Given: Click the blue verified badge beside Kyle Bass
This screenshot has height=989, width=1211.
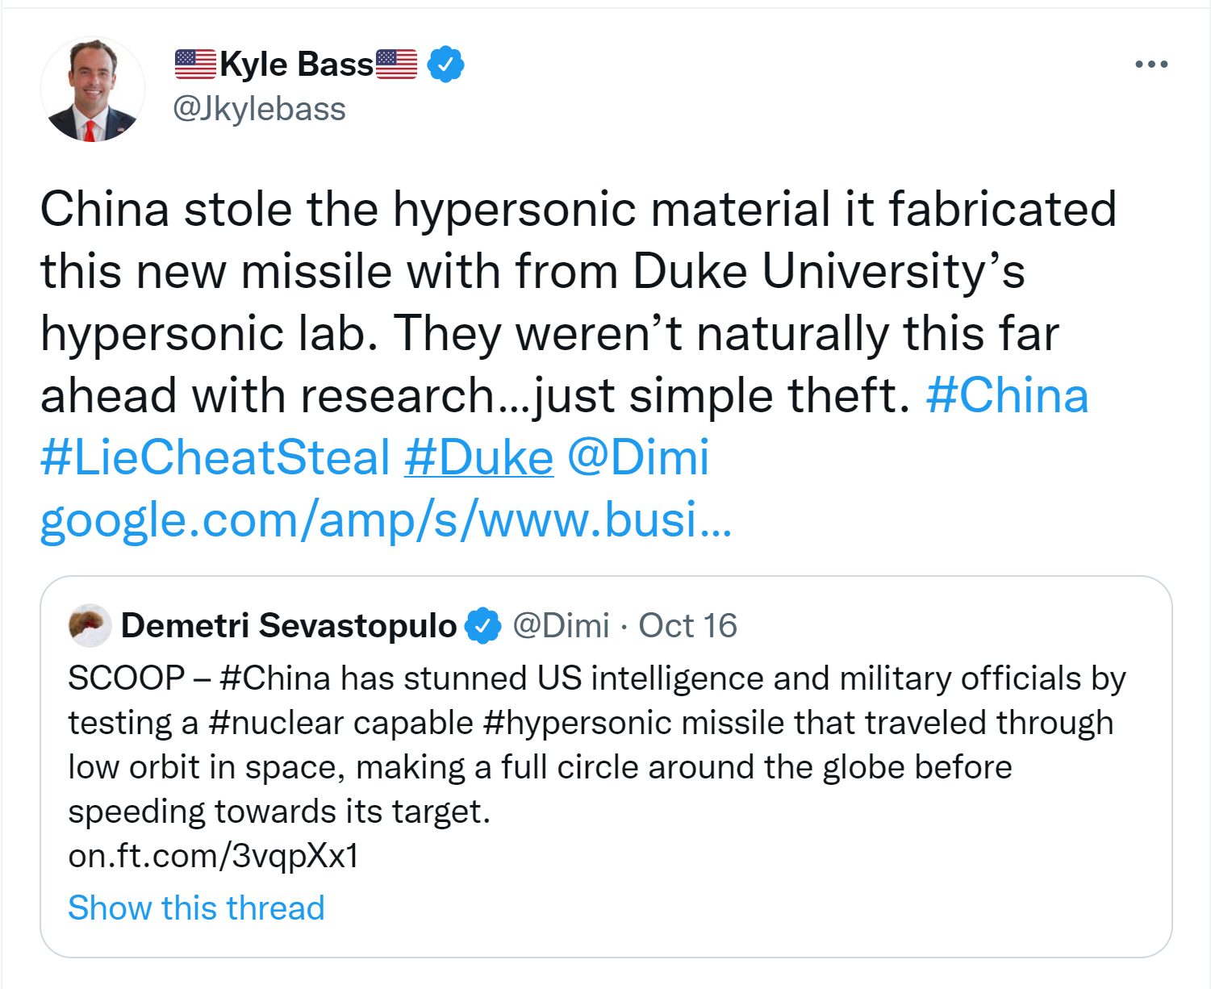Looking at the screenshot, I should 445,65.
